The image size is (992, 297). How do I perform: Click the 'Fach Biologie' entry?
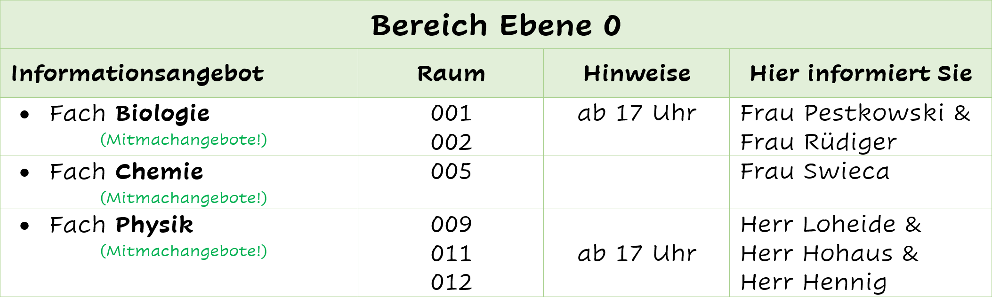[x=129, y=114]
